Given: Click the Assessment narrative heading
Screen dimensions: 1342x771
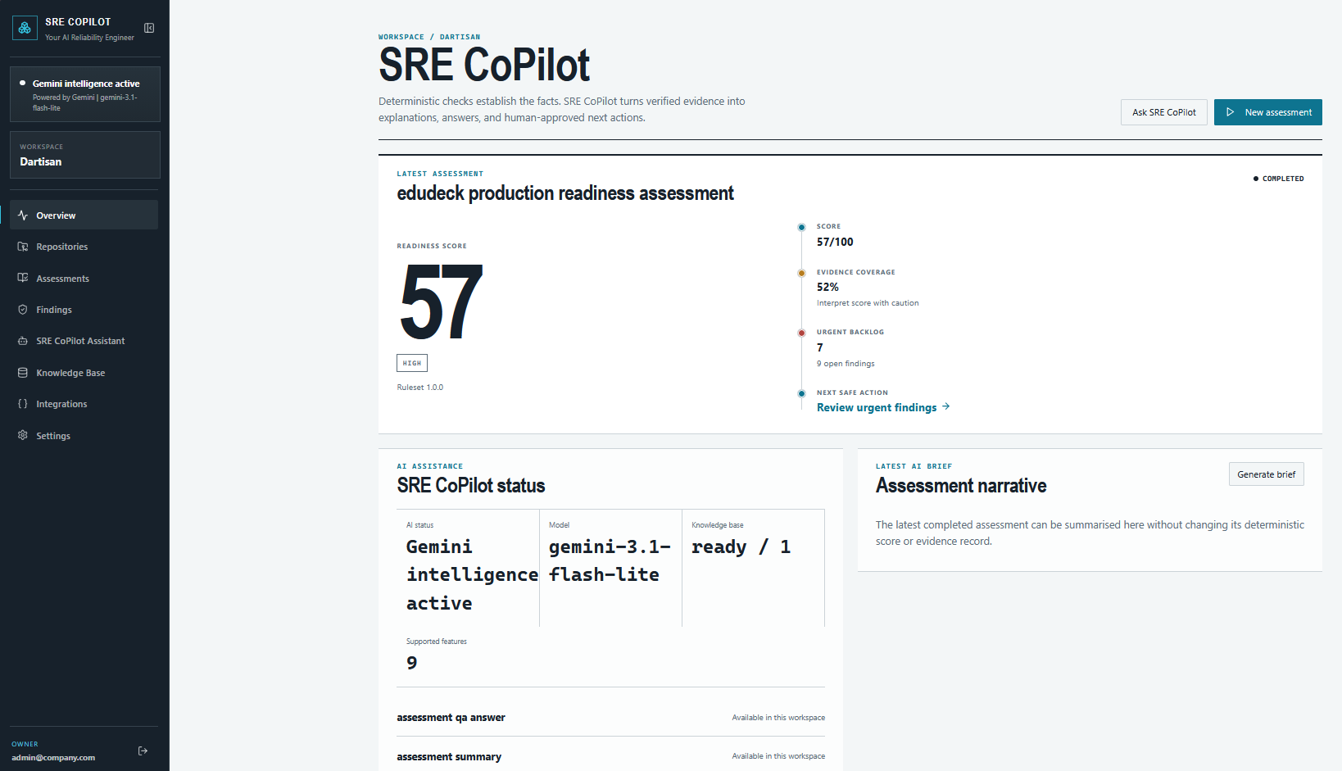Looking at the screenshot, I should tap(961, 486).
